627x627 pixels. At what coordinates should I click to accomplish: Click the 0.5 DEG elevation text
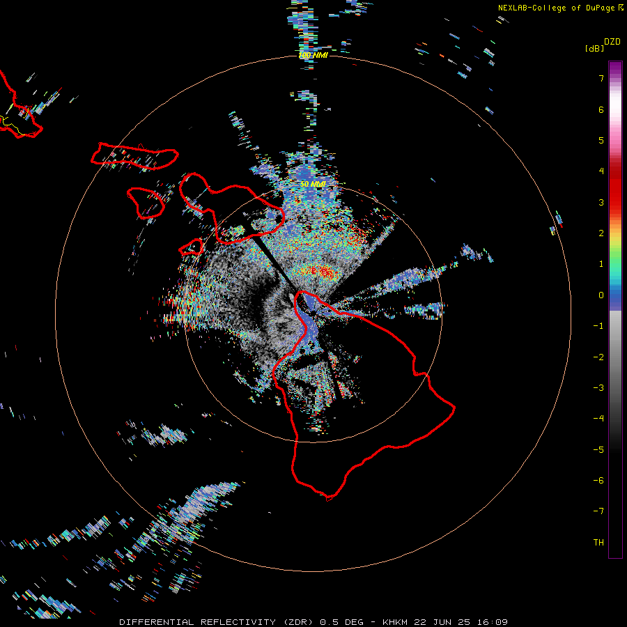click(x=342, y=622)
